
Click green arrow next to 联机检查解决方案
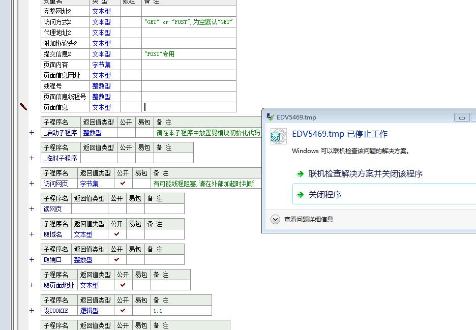(301, 174)
